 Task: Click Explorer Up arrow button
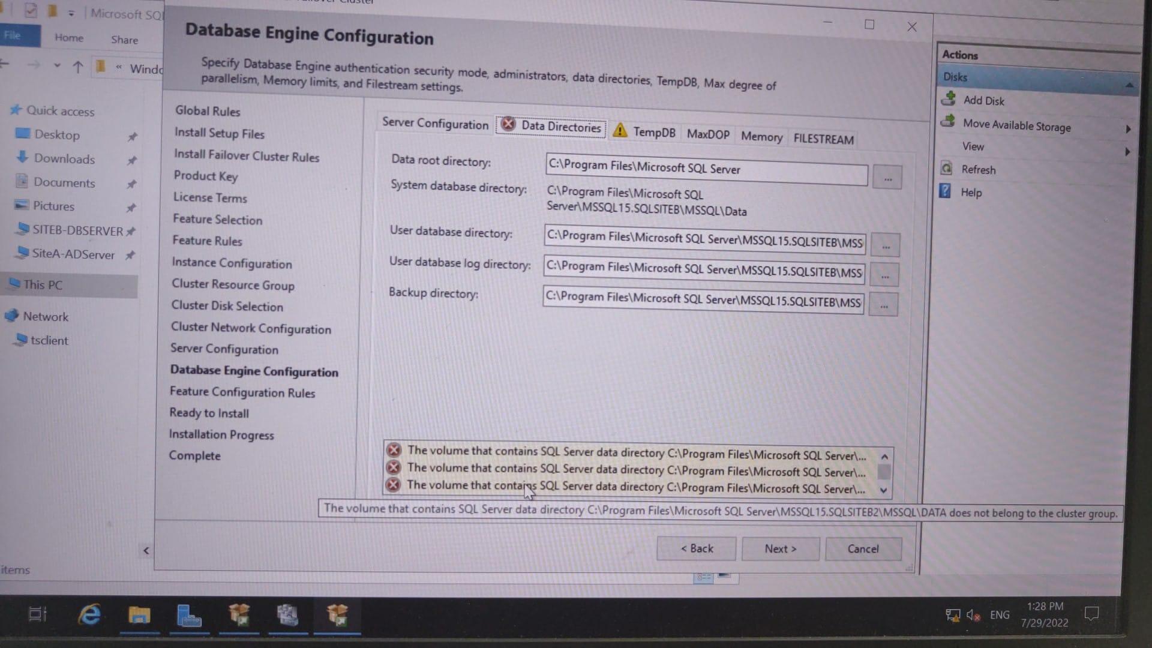pos(77,67)
